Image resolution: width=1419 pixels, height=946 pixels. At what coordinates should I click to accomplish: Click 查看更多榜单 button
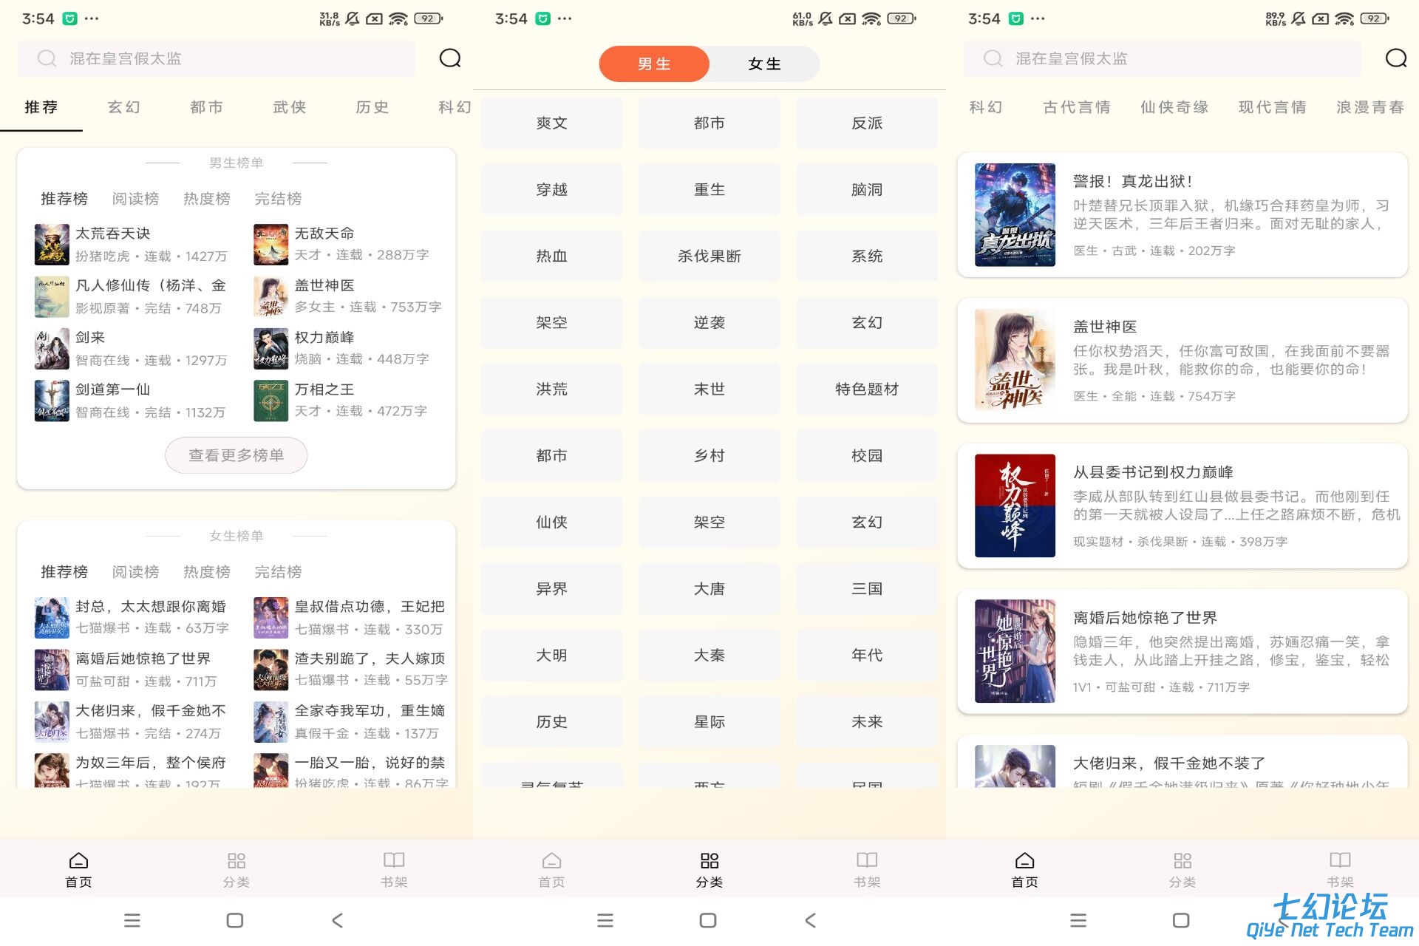pos(236,455)
